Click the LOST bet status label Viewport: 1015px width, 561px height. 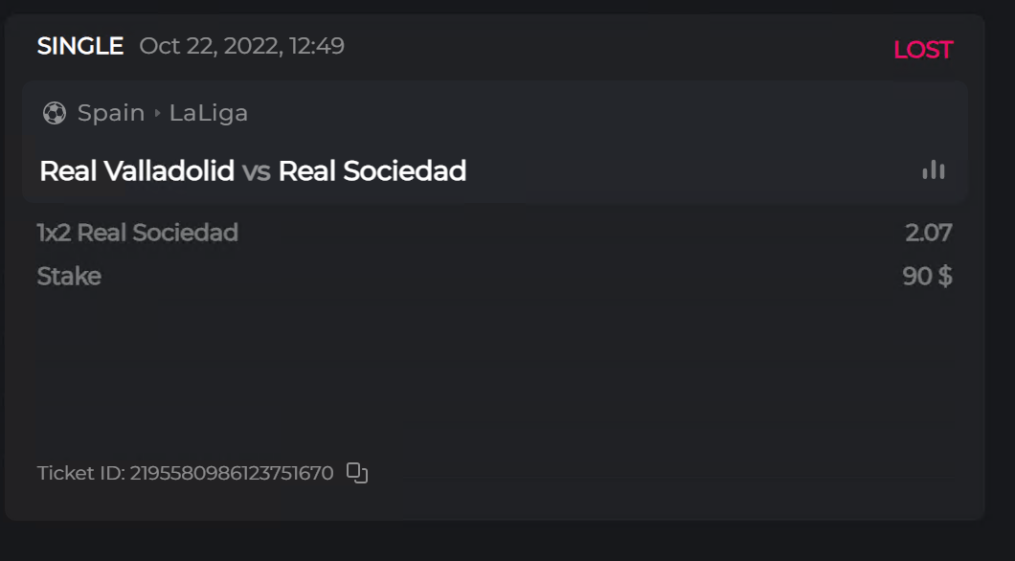tap(922, 50)
